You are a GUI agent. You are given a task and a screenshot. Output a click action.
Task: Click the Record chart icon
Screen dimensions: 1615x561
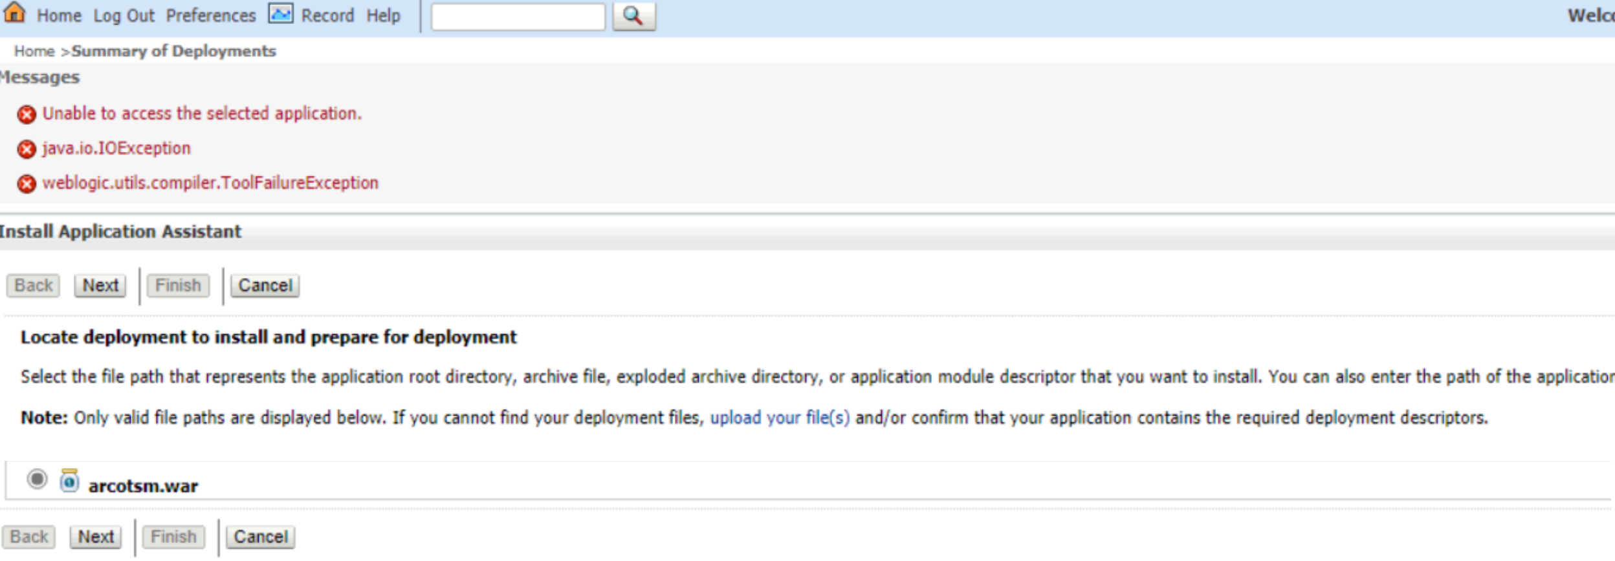tap(280, 14)
